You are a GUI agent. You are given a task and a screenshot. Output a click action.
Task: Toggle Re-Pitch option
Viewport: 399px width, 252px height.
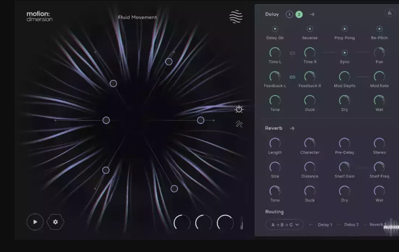(x=379, y=29)
